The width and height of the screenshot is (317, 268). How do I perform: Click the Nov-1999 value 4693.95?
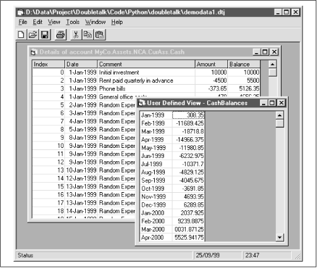188,197
